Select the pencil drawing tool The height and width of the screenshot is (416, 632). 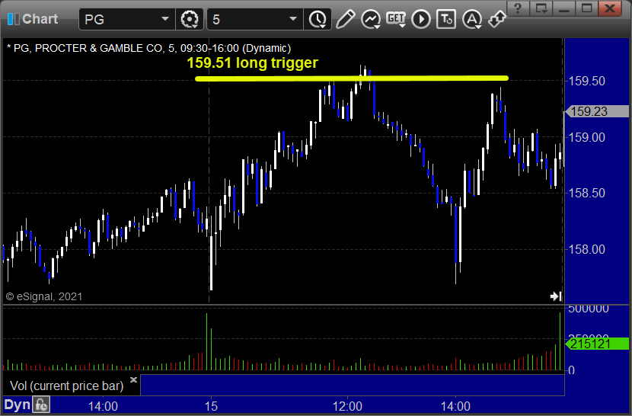346,19
